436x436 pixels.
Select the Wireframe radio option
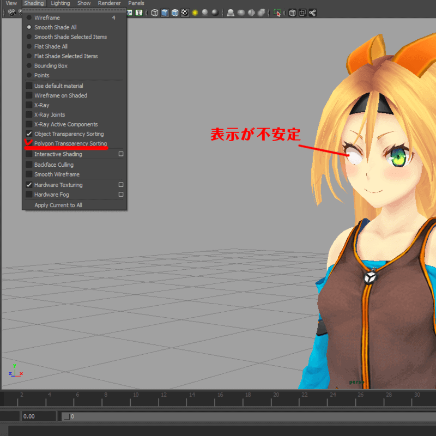click(29, 18)
